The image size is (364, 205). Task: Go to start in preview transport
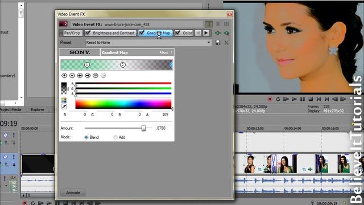pos(318,99)
